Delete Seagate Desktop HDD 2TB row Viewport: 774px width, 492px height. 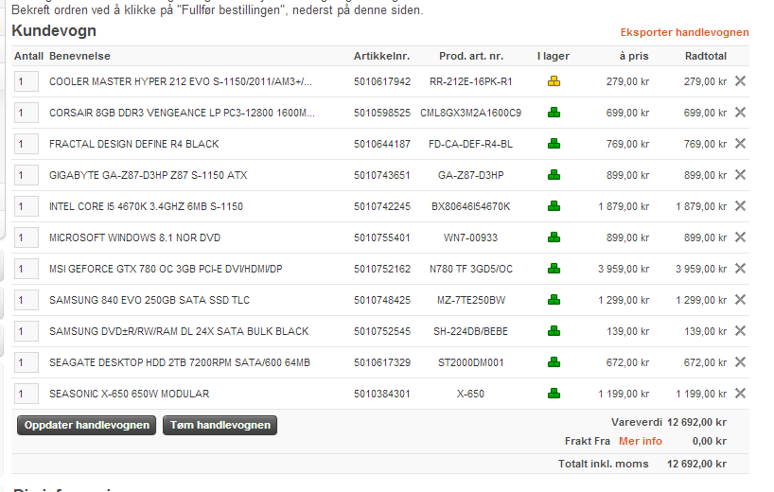[740, 361]
